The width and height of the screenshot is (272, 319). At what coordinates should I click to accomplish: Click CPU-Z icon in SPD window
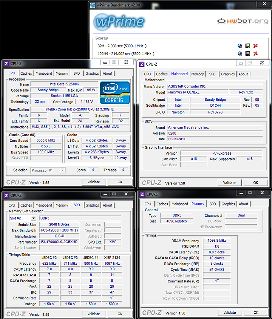6,195
